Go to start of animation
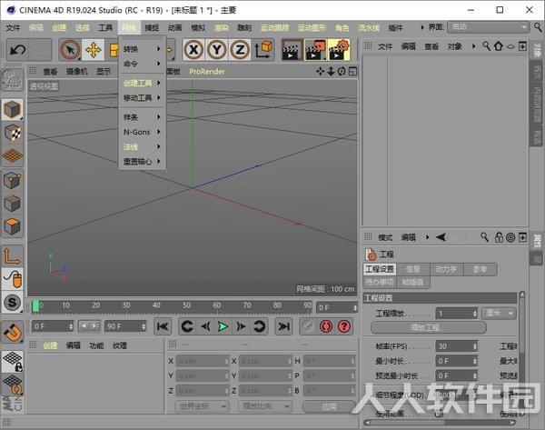Viewport: 545px width, 430px height. pyautogui.click(x=163, y=326)
